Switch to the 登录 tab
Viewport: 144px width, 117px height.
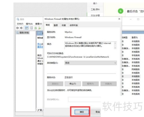pyautogui.click(x=56, y=25)
